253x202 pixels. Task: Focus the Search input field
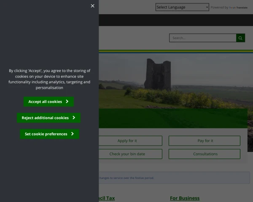click(203, 38)
